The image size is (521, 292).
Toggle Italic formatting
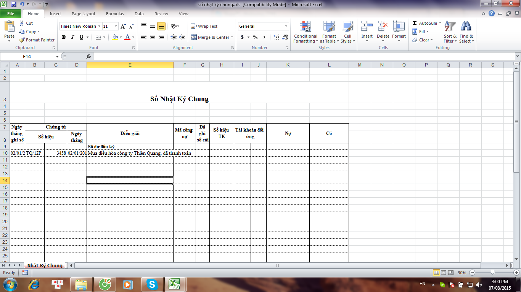point(72,37)
